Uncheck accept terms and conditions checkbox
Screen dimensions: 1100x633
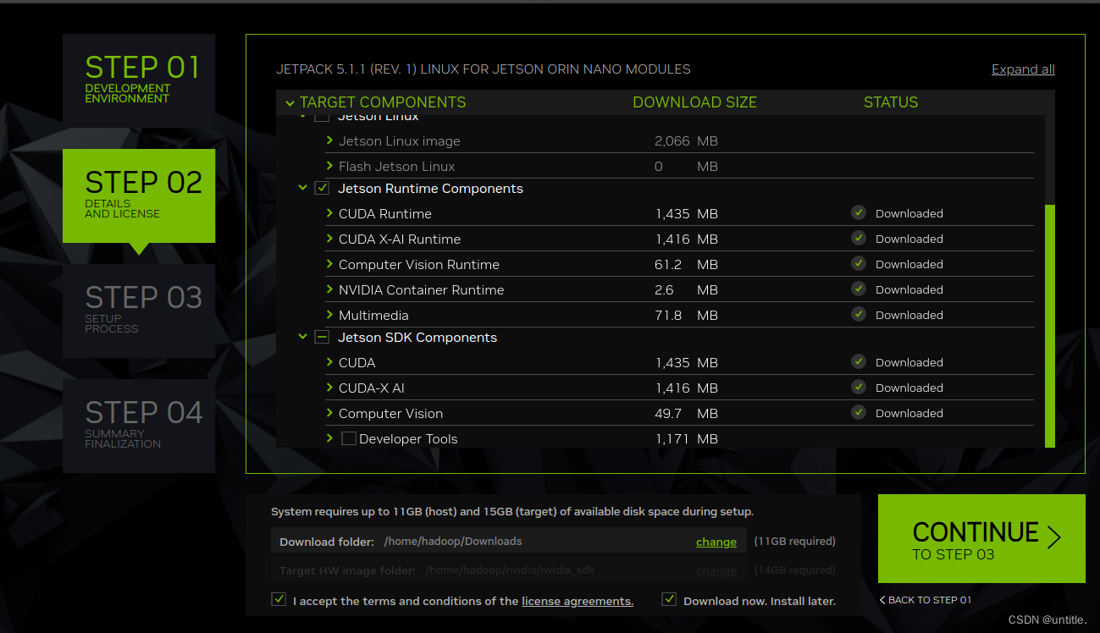pyautogui.click(x=279, y=600)
